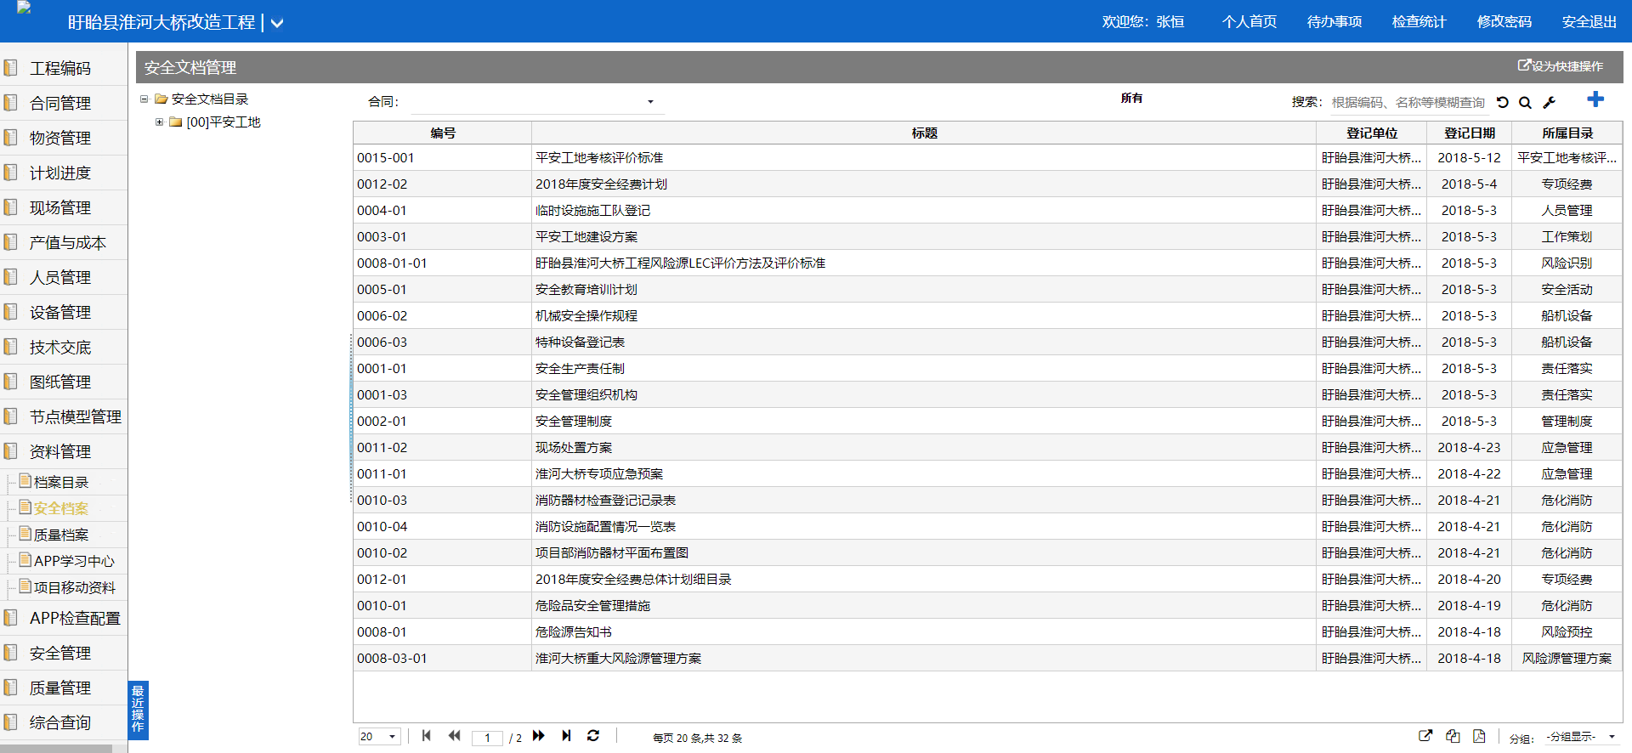The image size is (1632, 753).
Task: Click project title 盱眙县淮河大桥改造工程
Action: coord(161,22)
